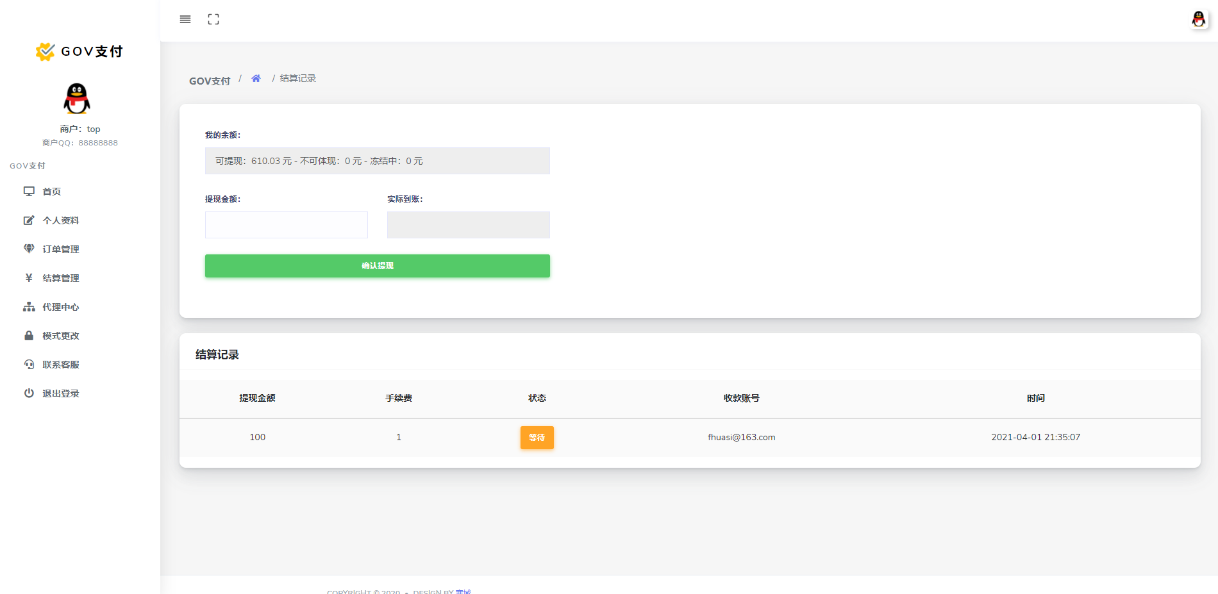
Task: Click the monitor icon beside 首页
Action: click(x=29, y=192)
